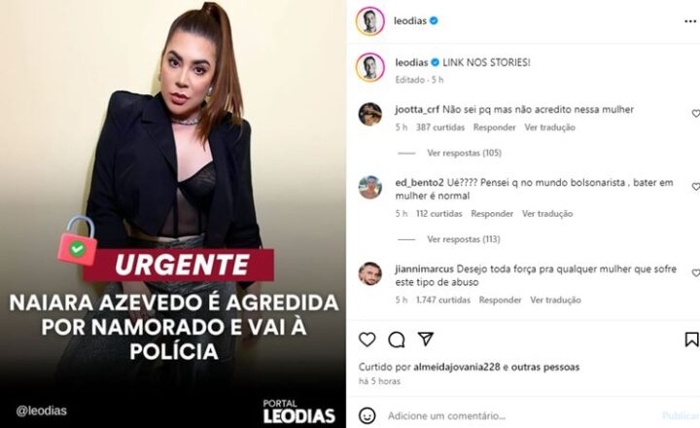Open jiannimarcus commenter avatar
Screen dimensions: 700x428
[369, 273]
